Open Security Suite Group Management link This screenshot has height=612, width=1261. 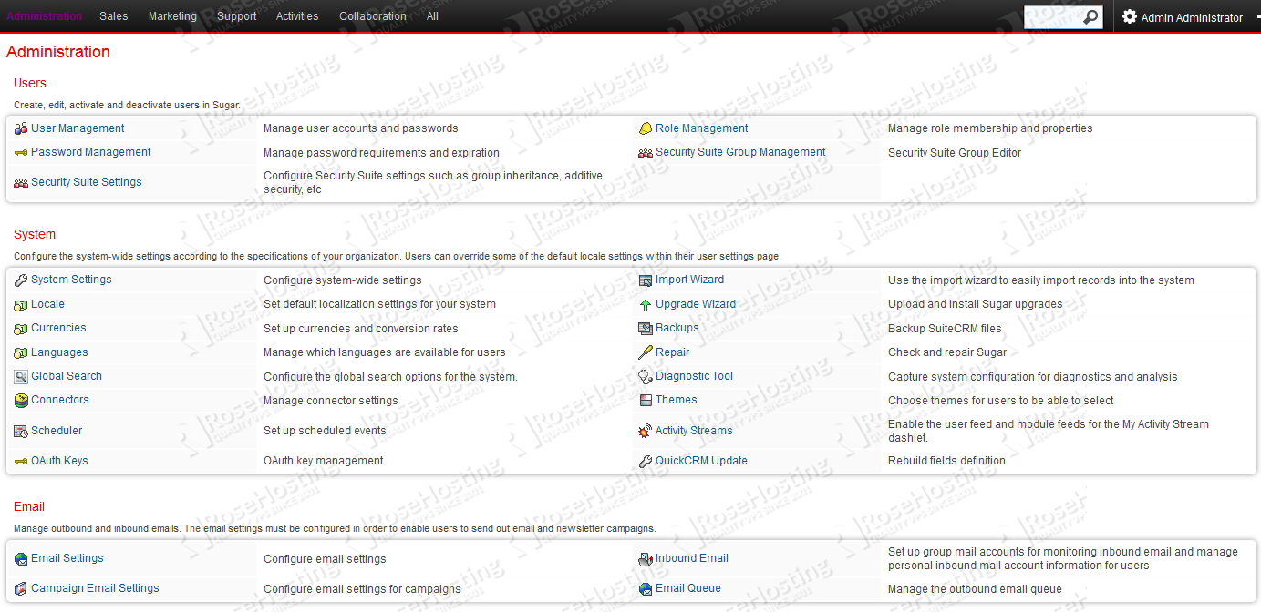[740, 152]
